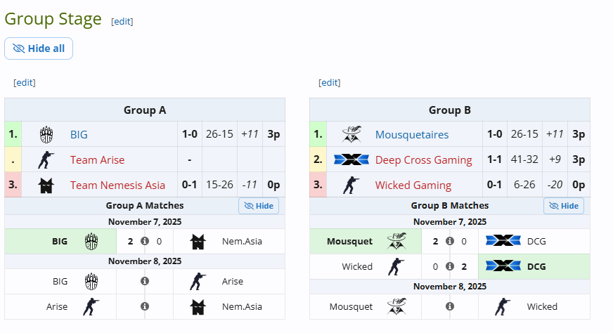Hide the Group A Matches section
This screenshot has width=613, height=333.
coord(259,206)
